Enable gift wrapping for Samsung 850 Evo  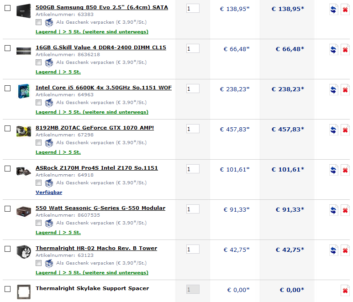click(39, 22)
